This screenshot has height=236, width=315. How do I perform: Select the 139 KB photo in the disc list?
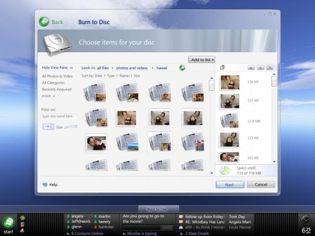click(x=230, y=82)
